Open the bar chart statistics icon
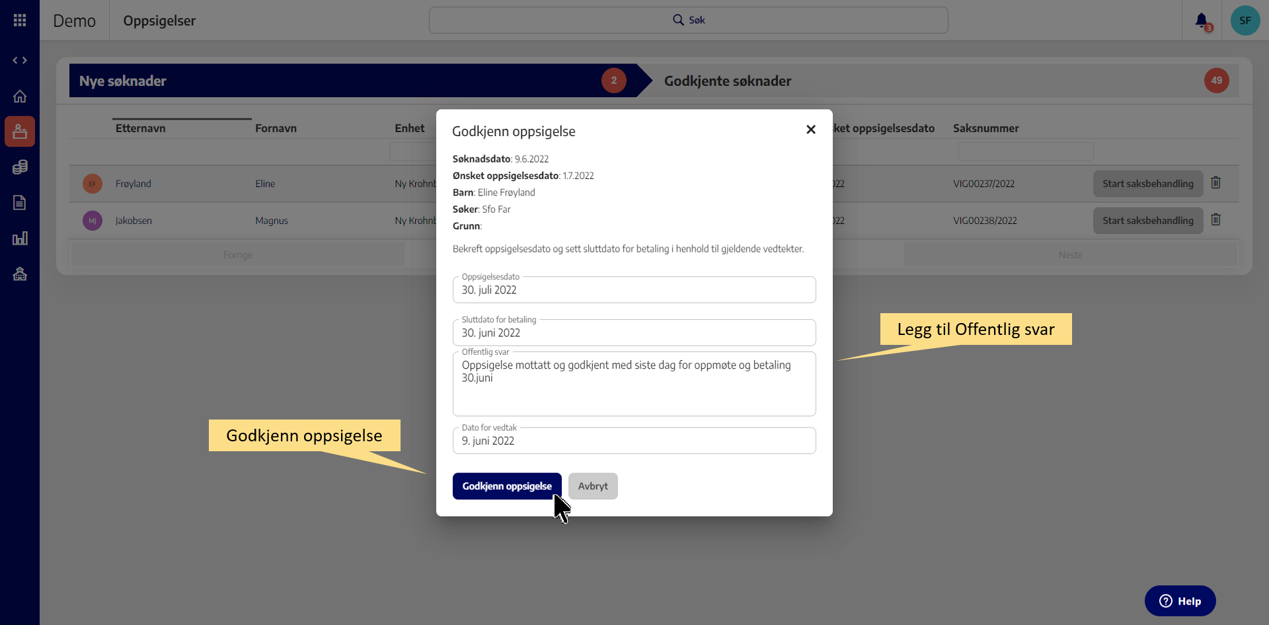The image size is (1269, 625). (x=20, y=239)
